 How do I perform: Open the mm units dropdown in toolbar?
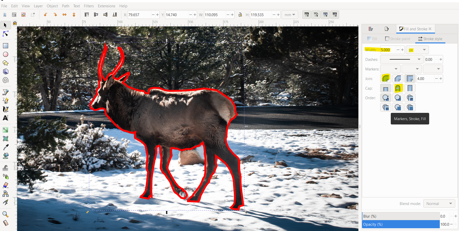coord(290,15)
